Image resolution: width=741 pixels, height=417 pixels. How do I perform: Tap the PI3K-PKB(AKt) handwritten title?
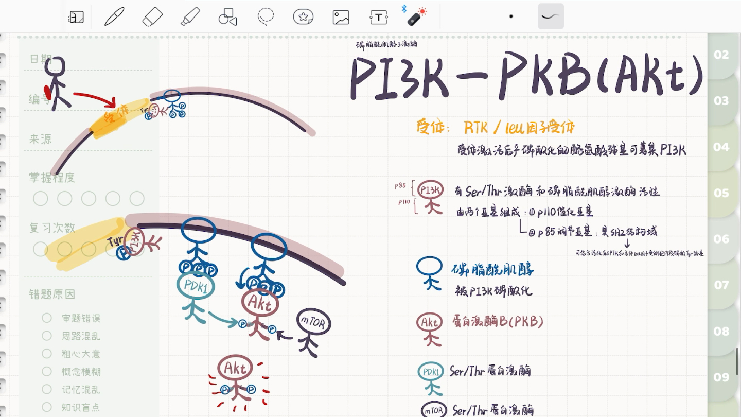526,77
